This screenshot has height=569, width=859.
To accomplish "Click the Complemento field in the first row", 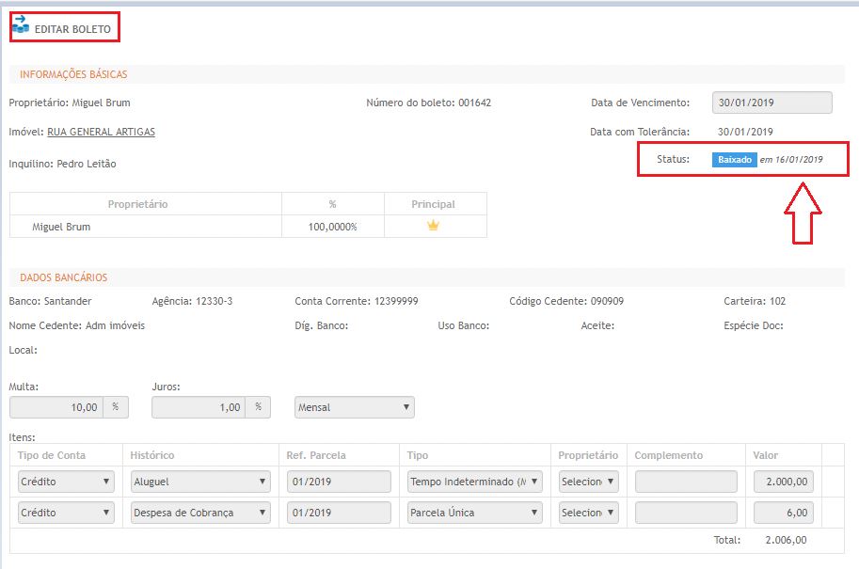I will [x=685, y=482].
